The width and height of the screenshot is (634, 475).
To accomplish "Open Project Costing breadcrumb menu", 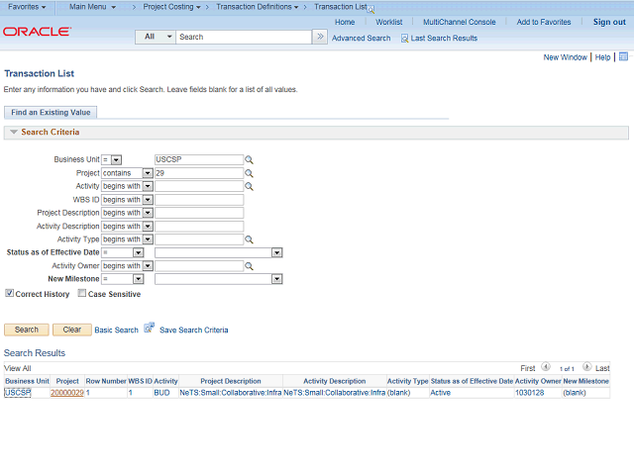I will [x=171, y=7].
